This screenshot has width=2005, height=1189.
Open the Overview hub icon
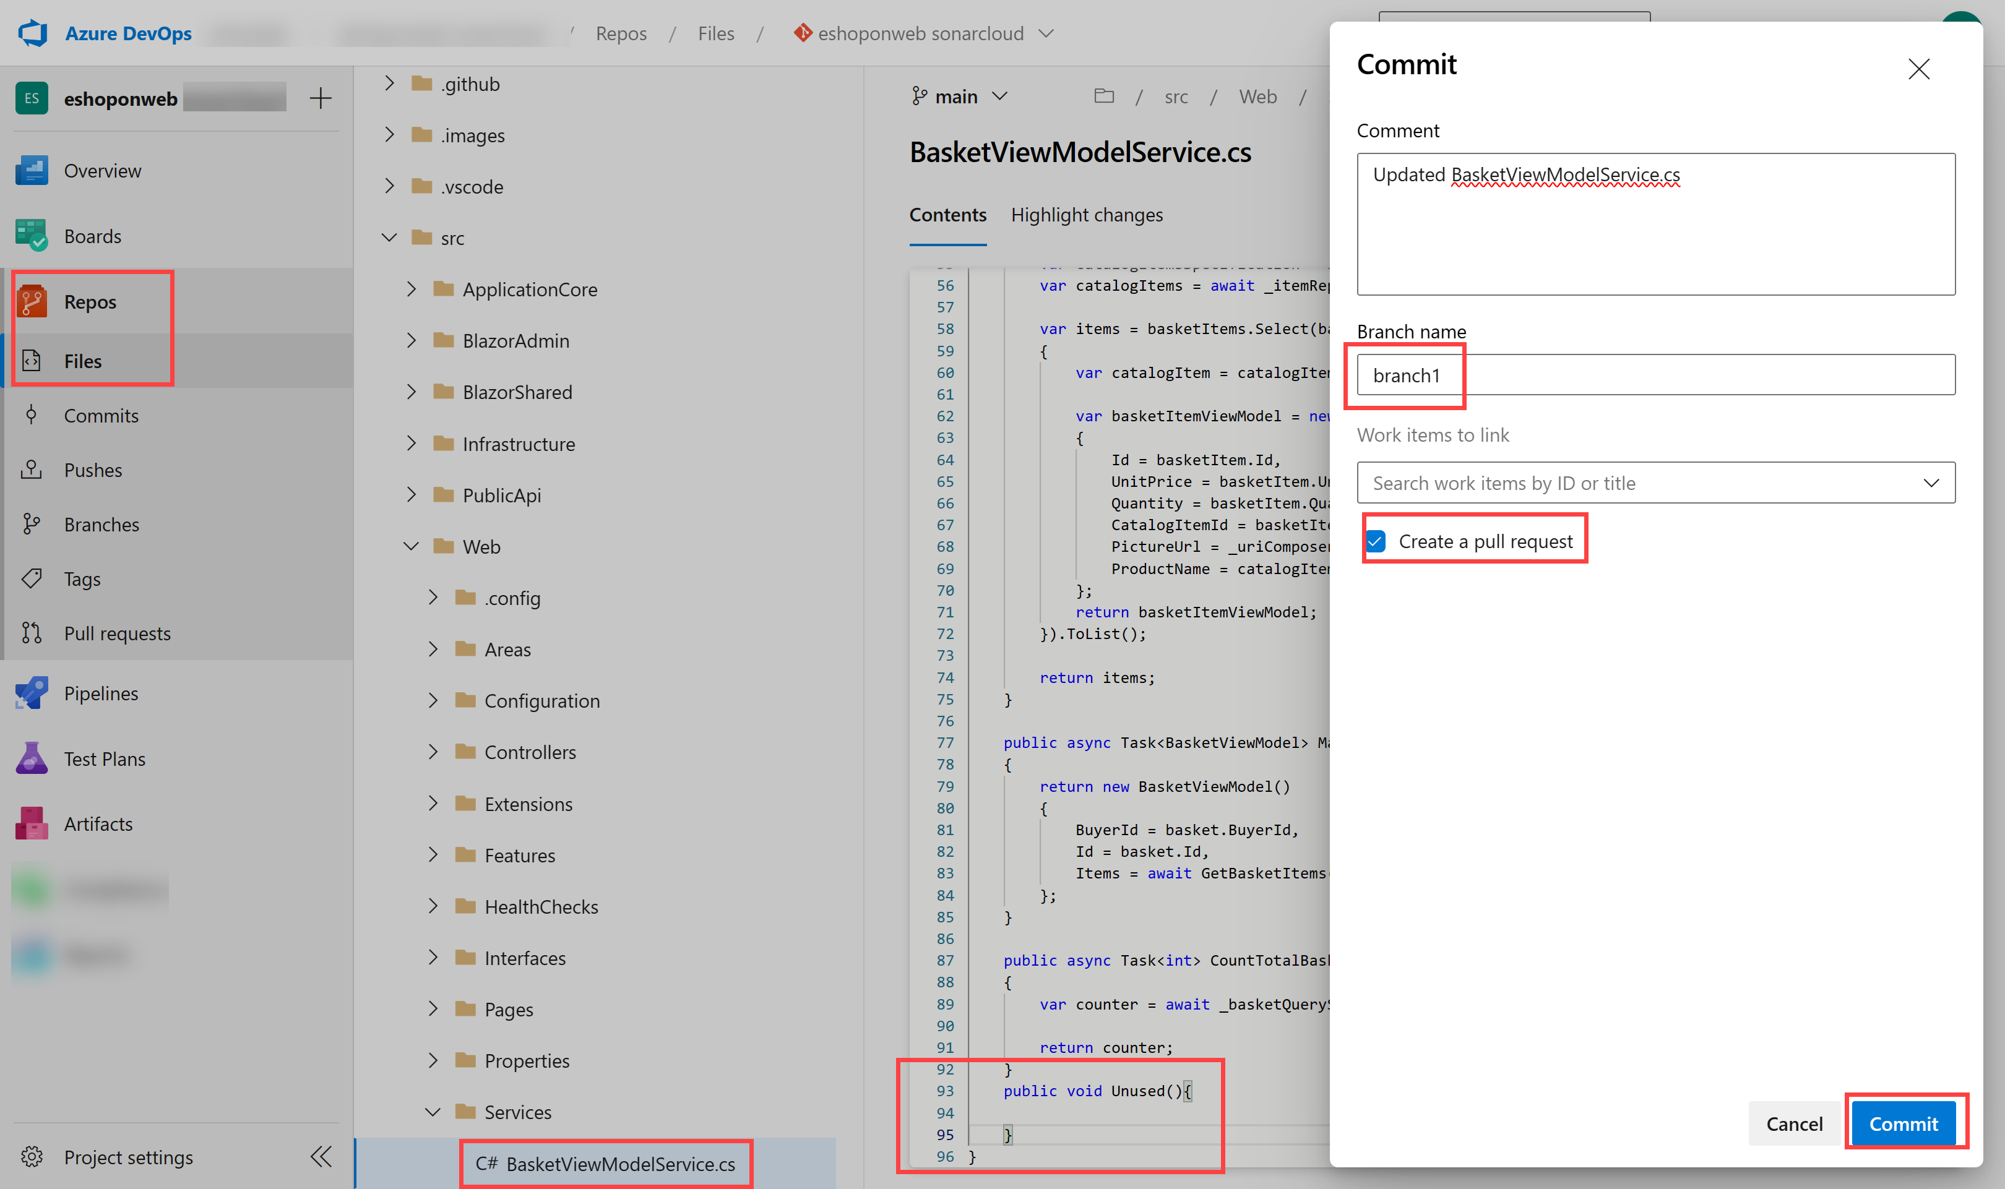click(x=32, y=171)
